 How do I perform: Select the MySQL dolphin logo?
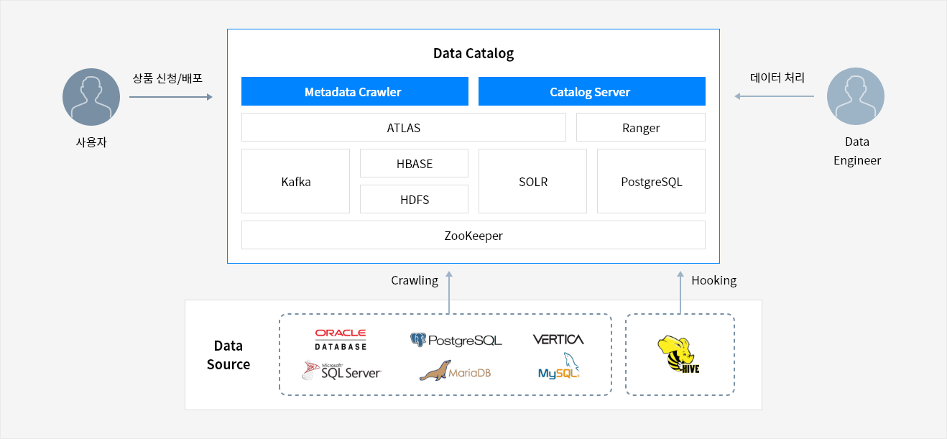pyautogui.click(x=559, y=366)
